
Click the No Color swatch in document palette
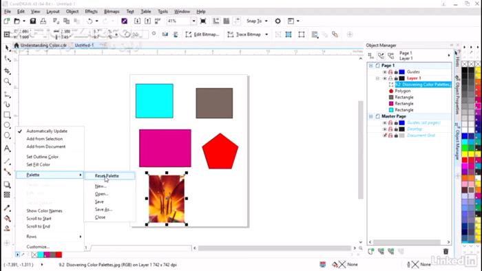click(34, 254)
